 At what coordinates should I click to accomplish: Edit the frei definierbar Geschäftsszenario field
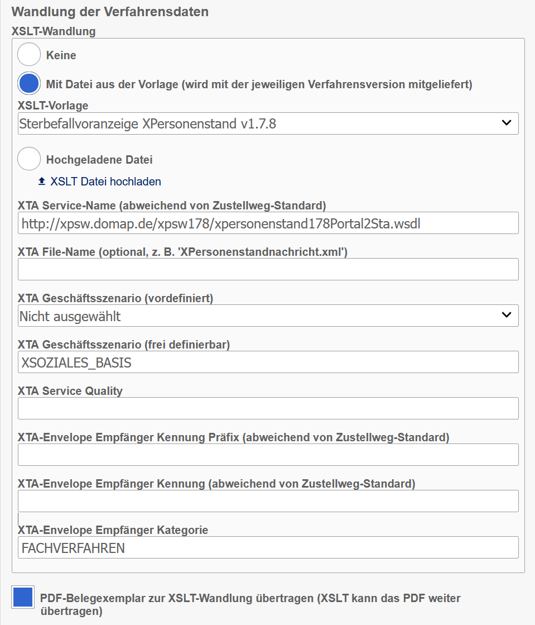pos(268,362)
